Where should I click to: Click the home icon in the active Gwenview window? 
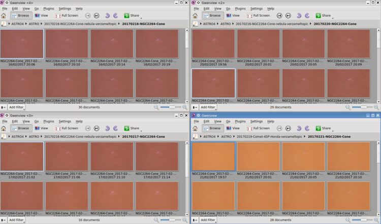[x=195, y=129]
